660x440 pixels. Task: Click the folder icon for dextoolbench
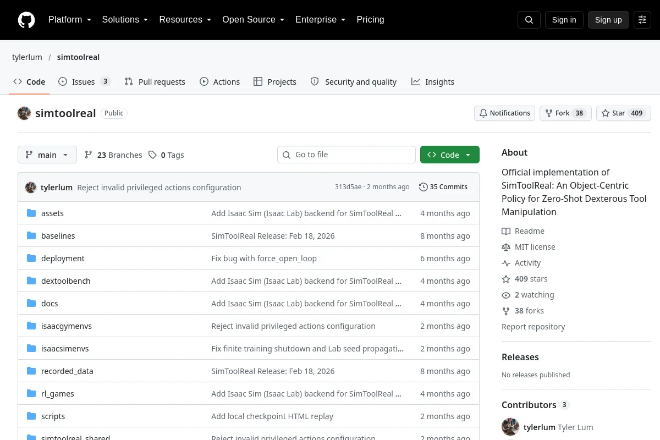click(x=31, y=281)
